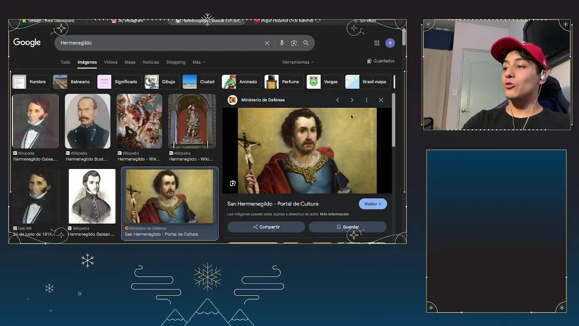Open Google Lens camera search icon
This screenshot has width=579, height=326.
294,43
